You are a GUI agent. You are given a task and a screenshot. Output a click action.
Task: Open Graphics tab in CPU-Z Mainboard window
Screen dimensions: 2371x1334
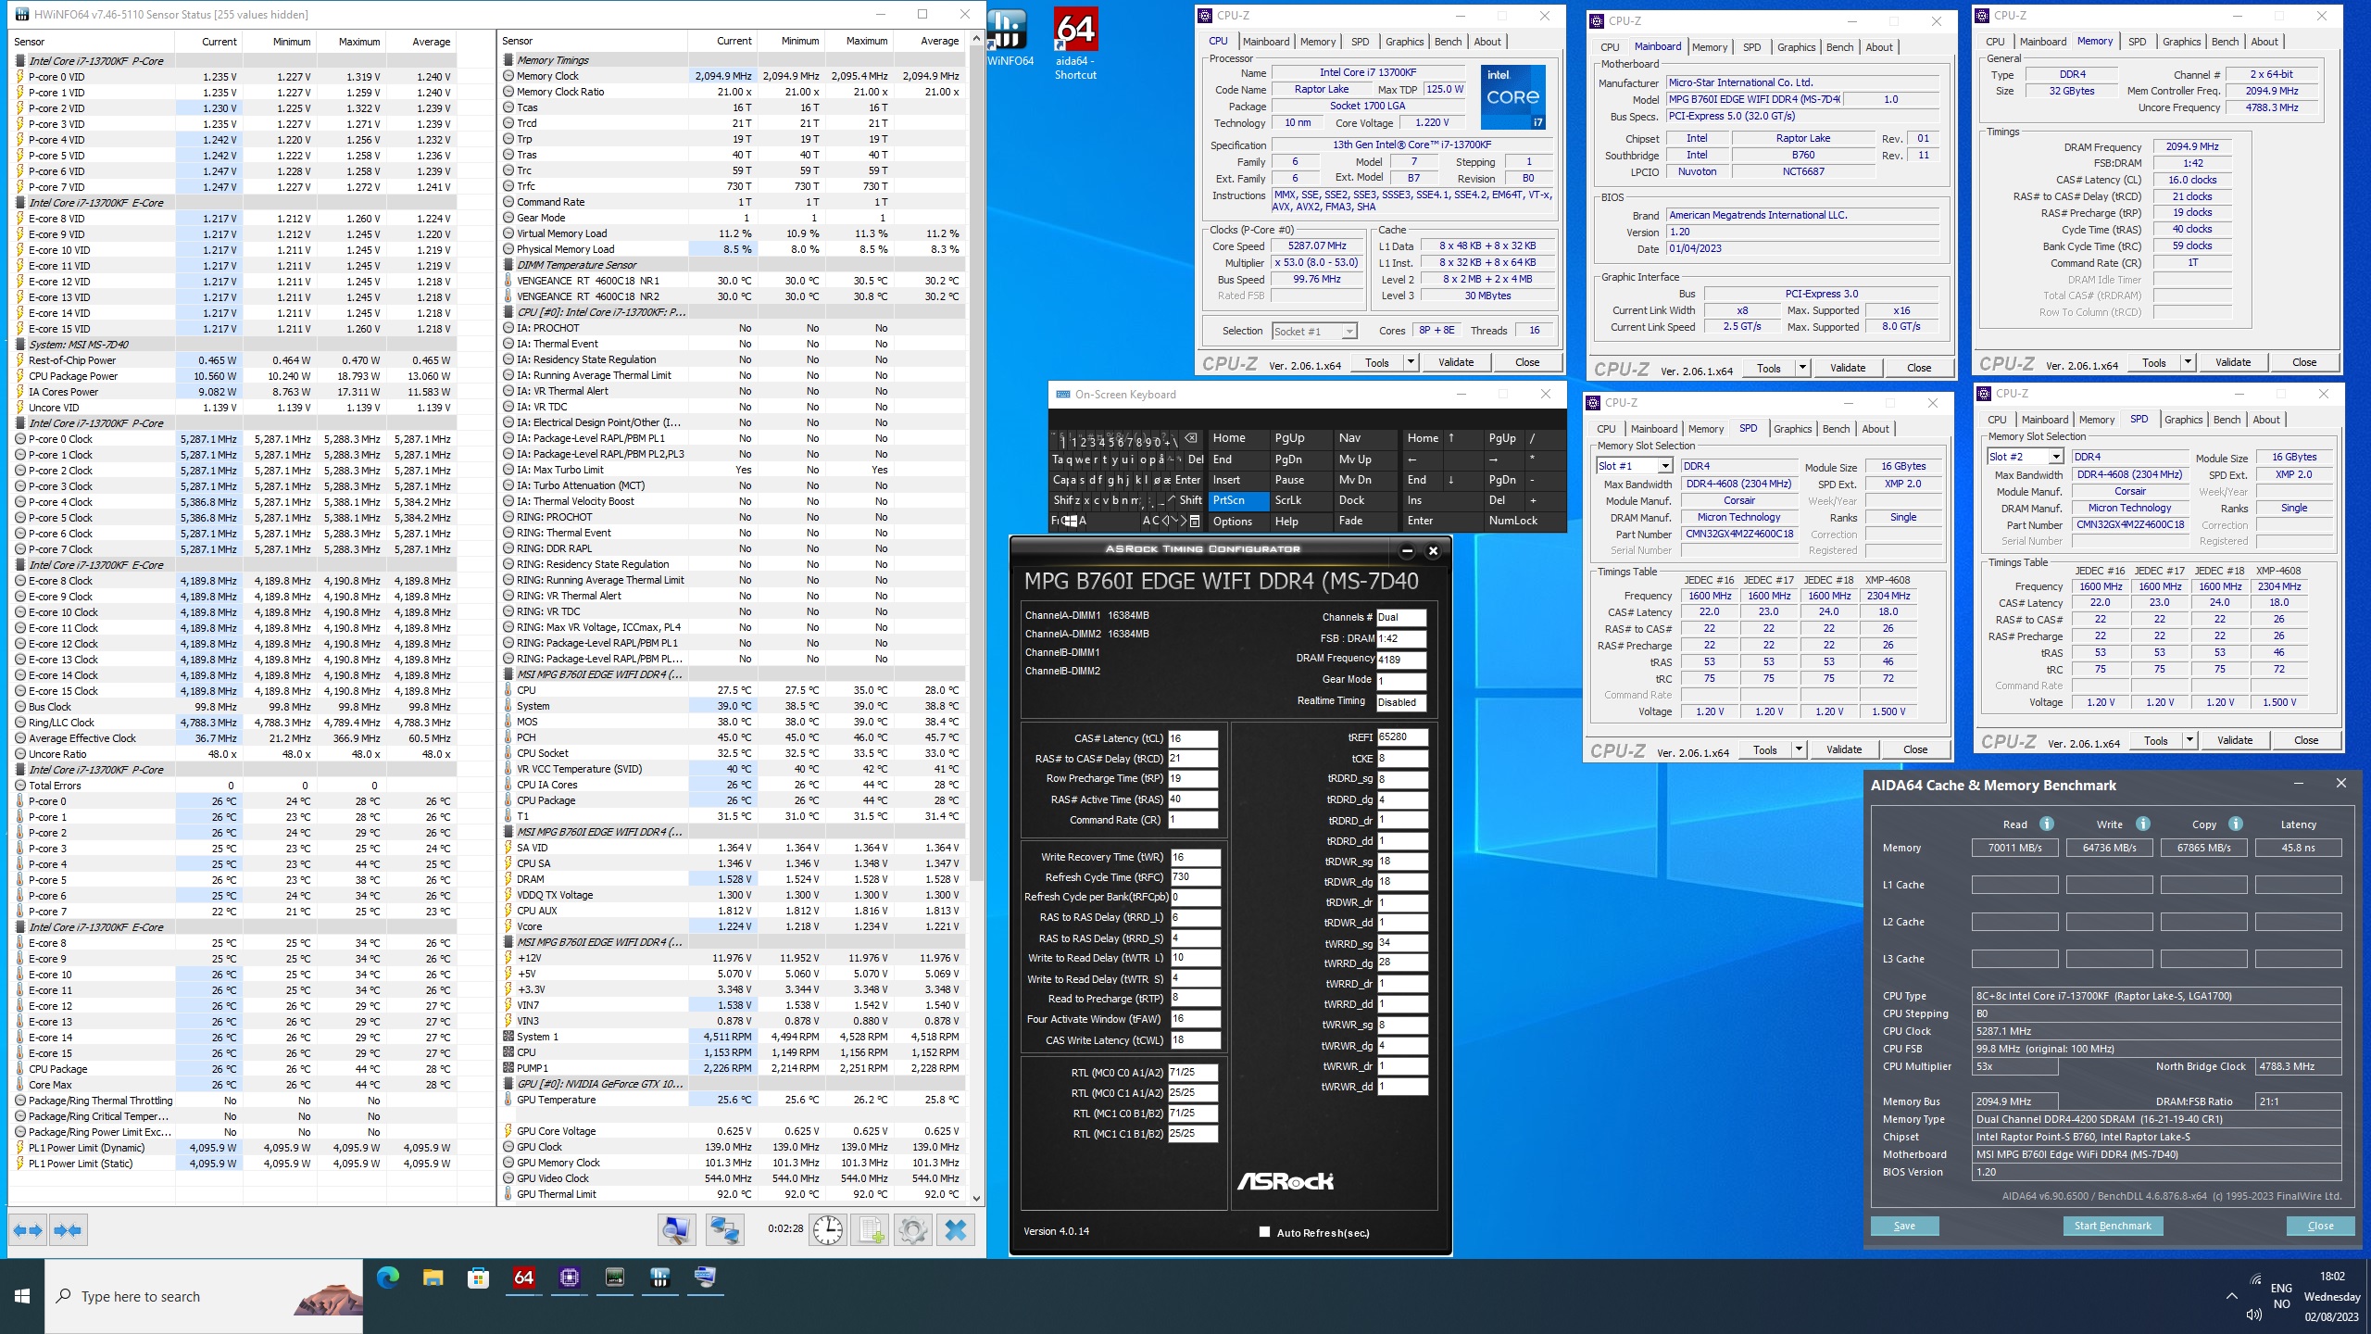coord(1796,47)
